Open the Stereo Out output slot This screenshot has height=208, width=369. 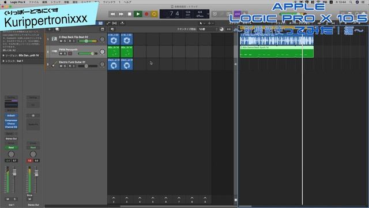click(x=11, y=139)
